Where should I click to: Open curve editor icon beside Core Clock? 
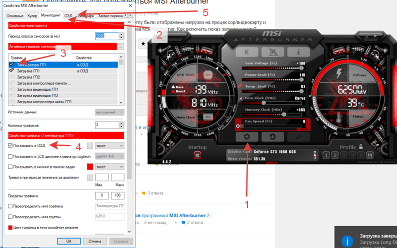pyautogui.click(x=240, y=98)
